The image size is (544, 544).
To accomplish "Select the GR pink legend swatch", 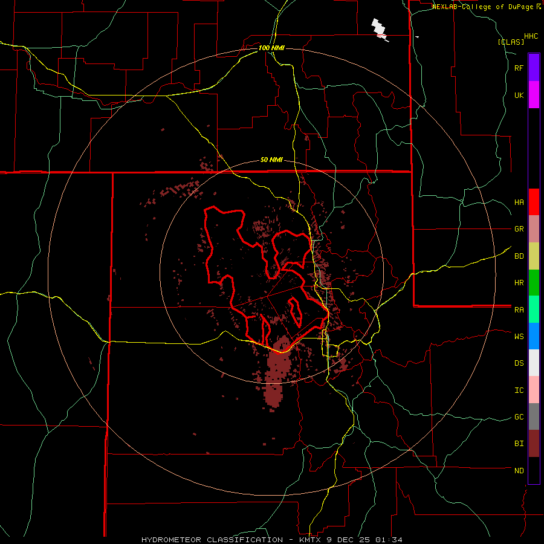I will point(534,228).
